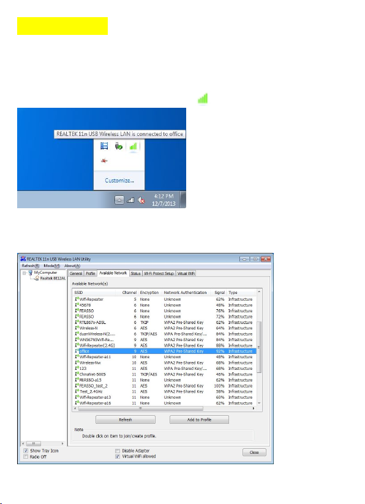365x504 pixels.
Task: Click the USB safely remove hardware icon
Action: (x=119, y=146)
